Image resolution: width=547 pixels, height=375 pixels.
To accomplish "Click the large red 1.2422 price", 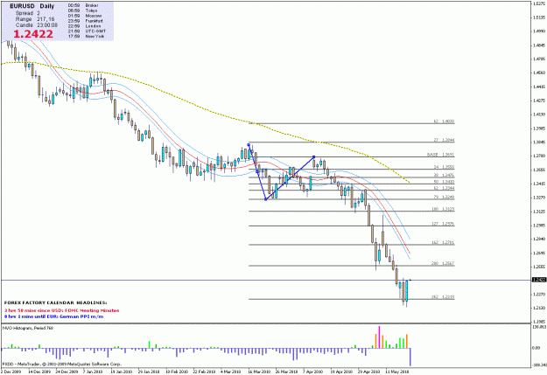I will (33, 34).
